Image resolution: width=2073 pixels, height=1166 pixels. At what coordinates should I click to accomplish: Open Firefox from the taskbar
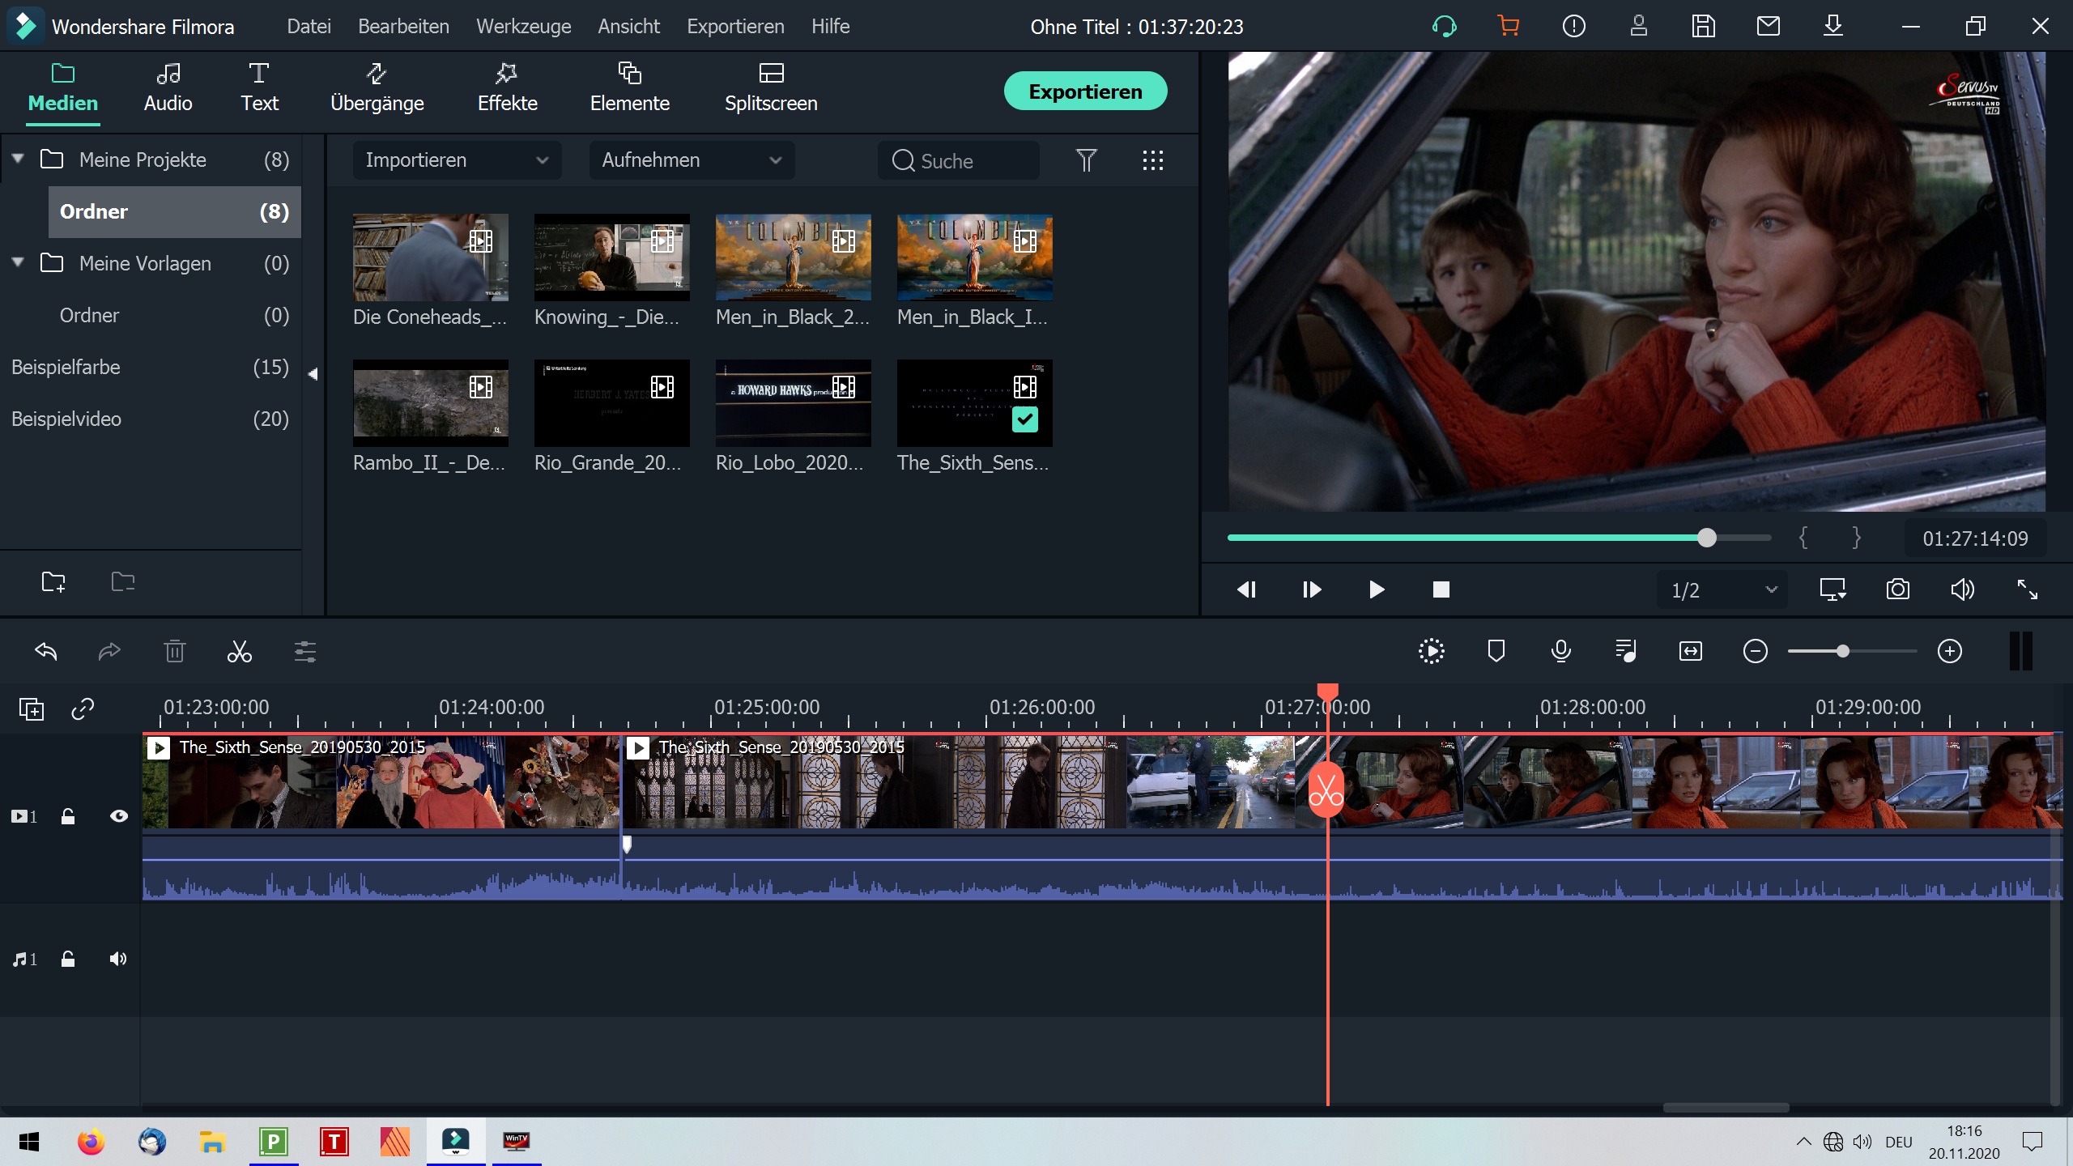tap(92, 1142)
